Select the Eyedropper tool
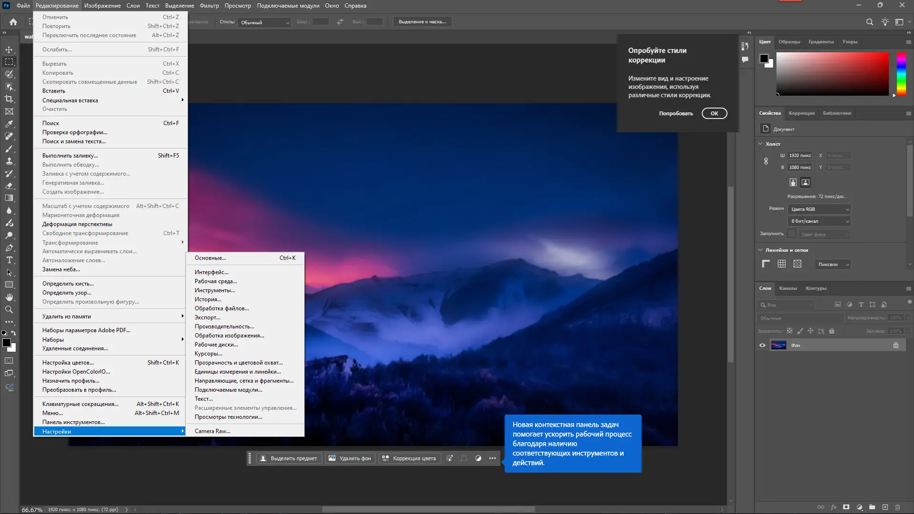The height and width of the screenshot is (514, 914). [9, 124]
